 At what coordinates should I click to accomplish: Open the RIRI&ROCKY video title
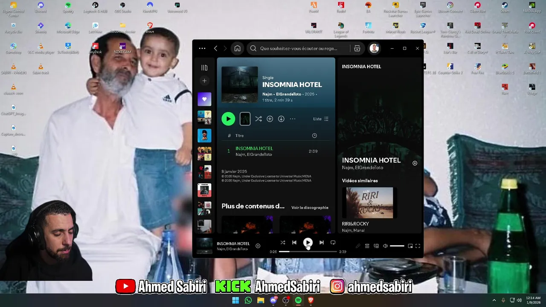355,224
